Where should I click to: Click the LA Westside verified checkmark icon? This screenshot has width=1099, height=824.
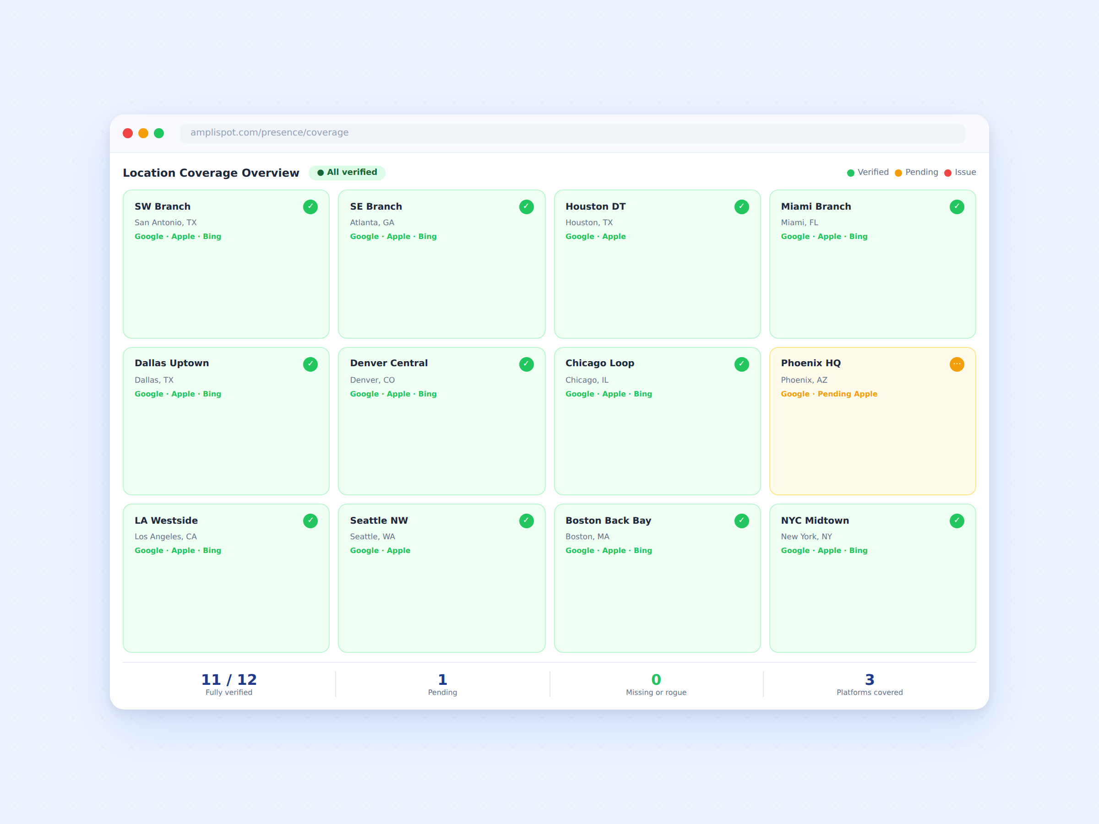click(x=310, y=520)
